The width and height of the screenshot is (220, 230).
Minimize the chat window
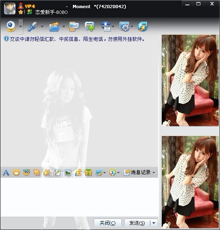(x=187, y=4)
